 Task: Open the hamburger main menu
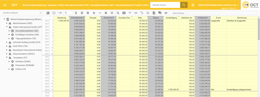click(x=5, y=5)
